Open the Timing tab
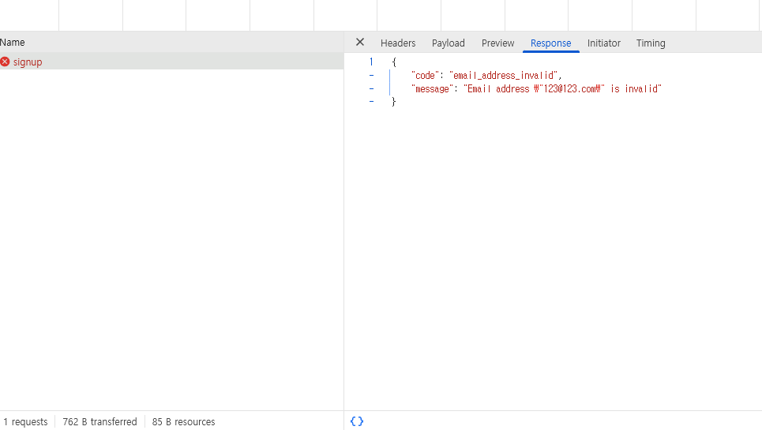The height and width of the screenshot is (430, 762). [x=651, y=43]
